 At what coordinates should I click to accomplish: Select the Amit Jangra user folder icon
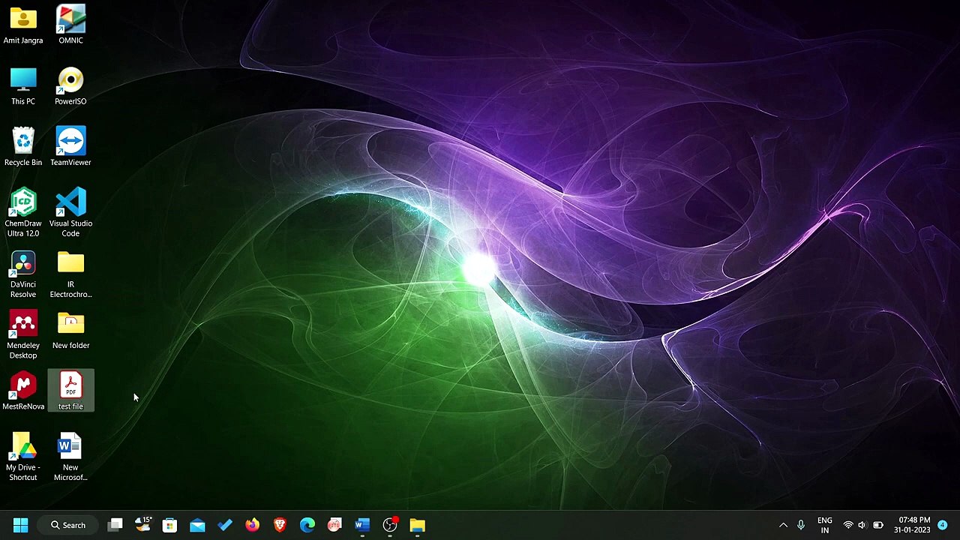[x=23, y=25]
